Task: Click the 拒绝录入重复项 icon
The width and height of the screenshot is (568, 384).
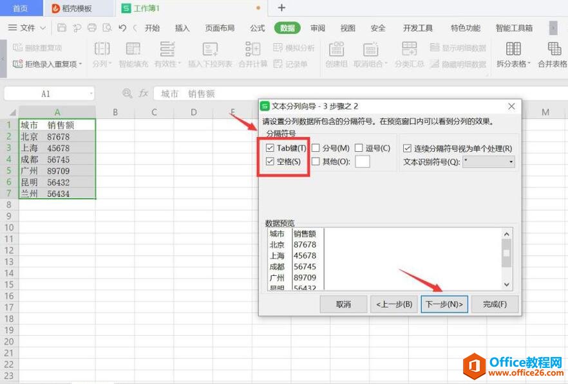Action: [x=18, y=64]
